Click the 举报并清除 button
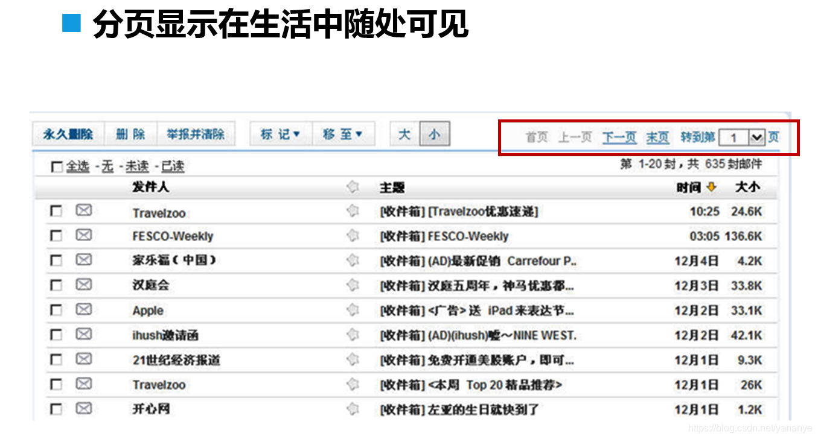 click(x=196, y=134)
